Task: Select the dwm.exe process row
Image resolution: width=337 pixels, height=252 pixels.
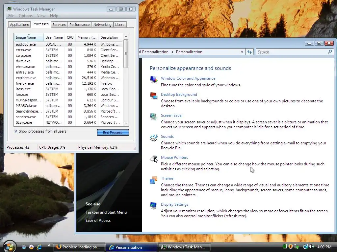Action: click(68, 61)
